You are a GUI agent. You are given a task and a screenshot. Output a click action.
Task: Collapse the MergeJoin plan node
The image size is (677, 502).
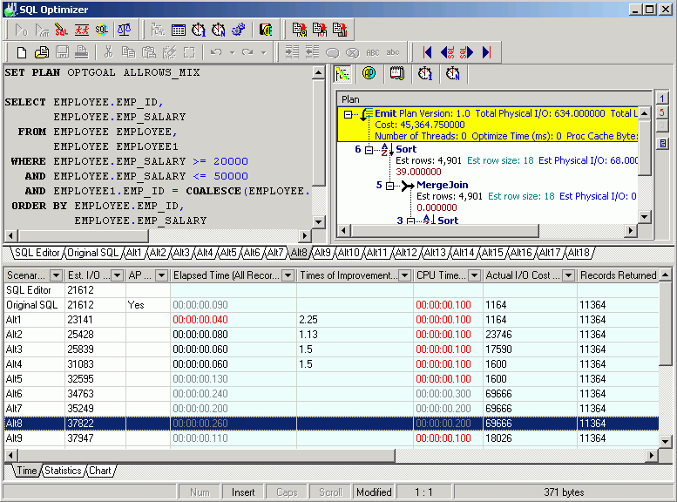(389, 185)
